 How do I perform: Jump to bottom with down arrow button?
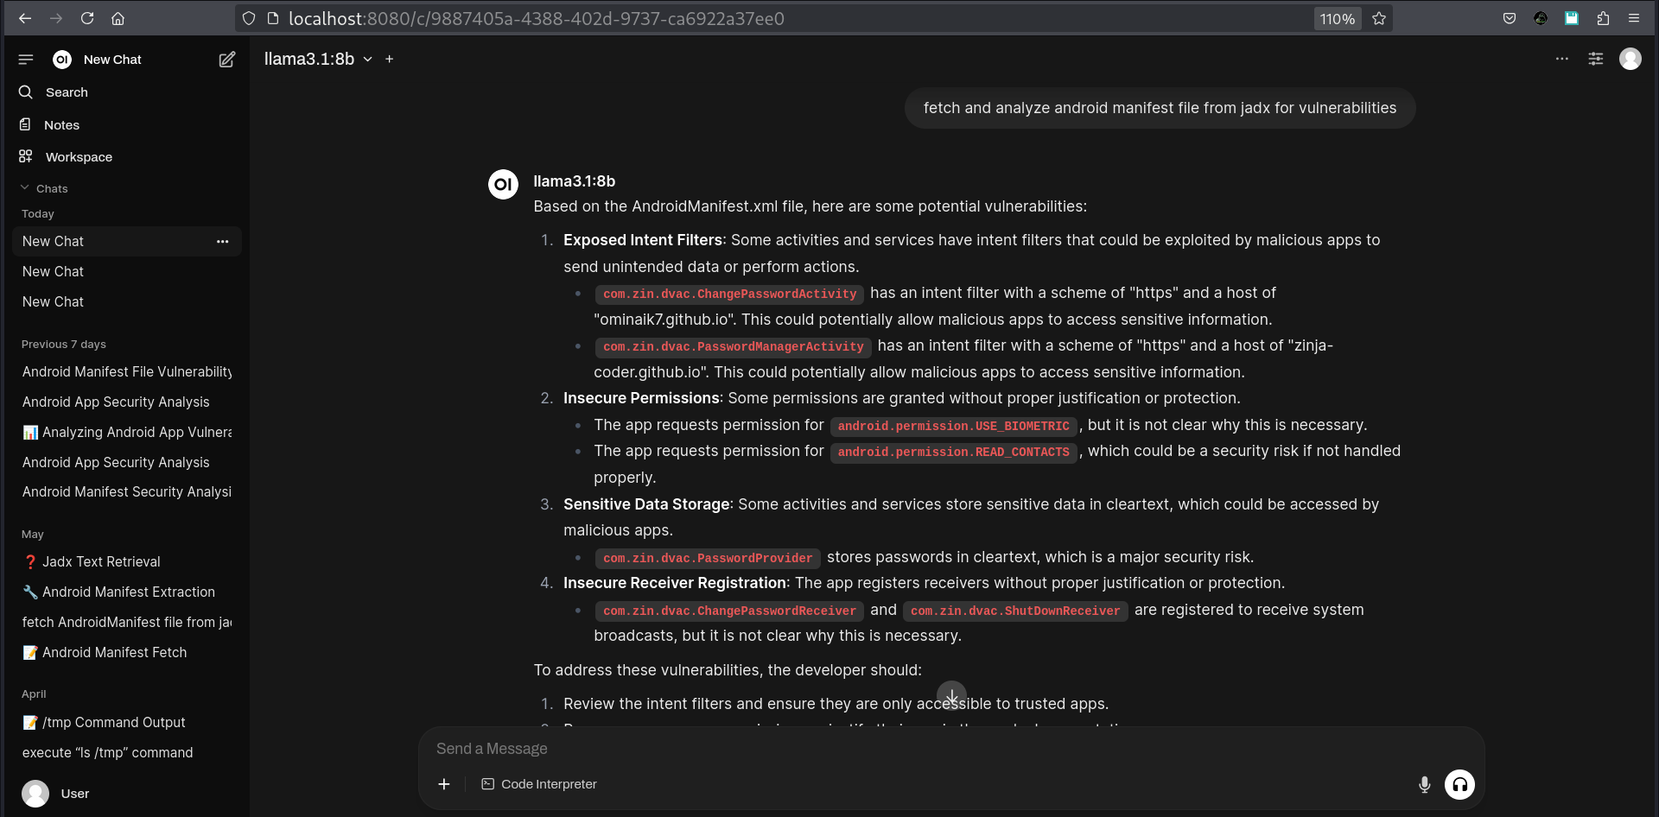(951, 696)
